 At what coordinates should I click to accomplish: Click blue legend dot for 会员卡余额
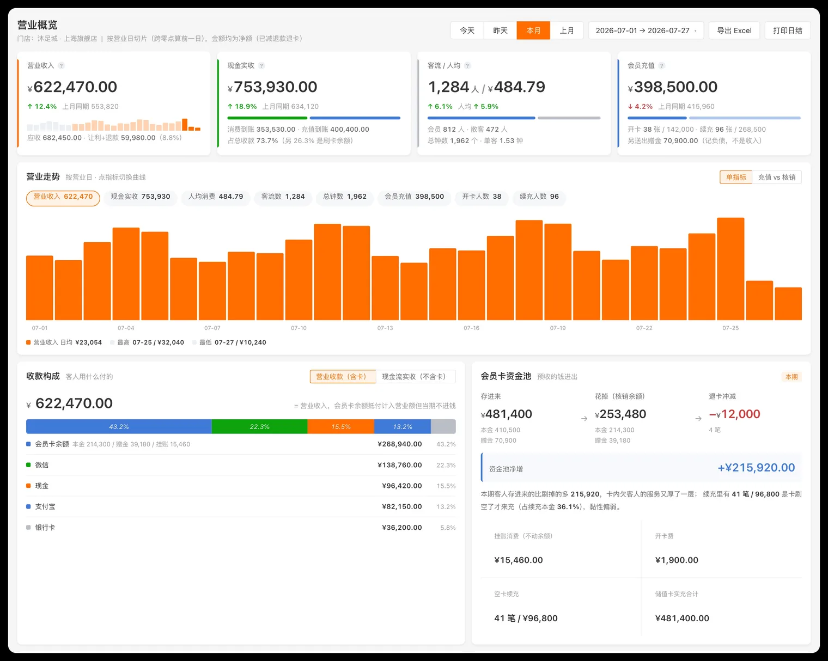[28, 444]
